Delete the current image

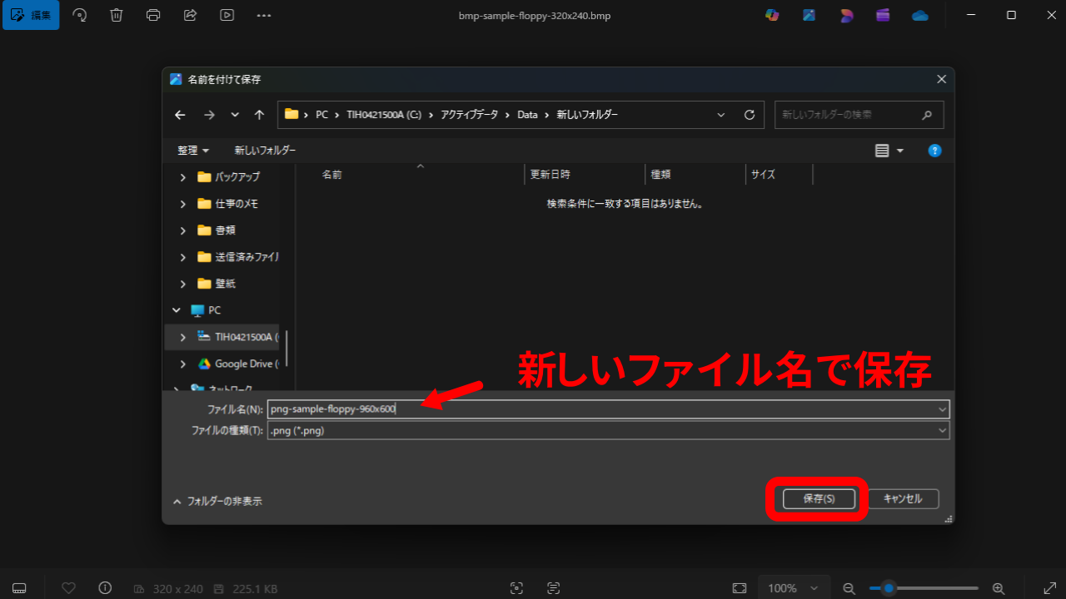click(116, 14)
